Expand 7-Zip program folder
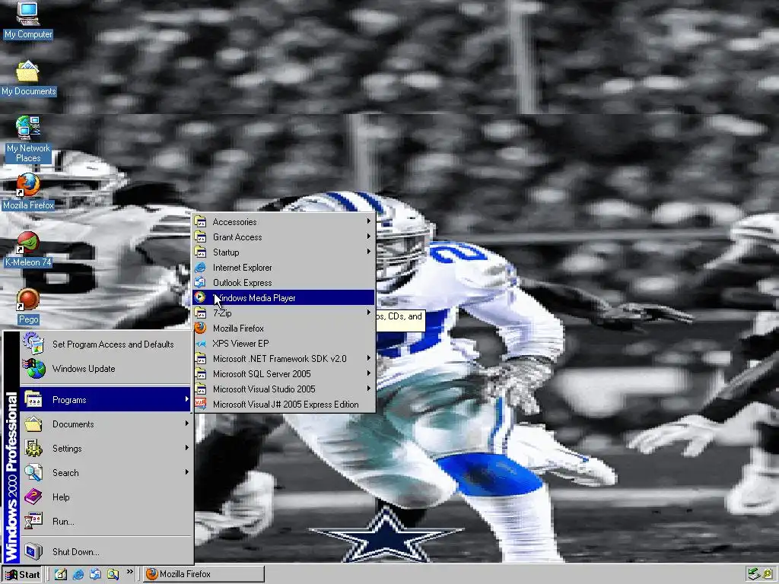Image resolution: width=779 pixels, height=584 pixels. (x=284, y=313)
